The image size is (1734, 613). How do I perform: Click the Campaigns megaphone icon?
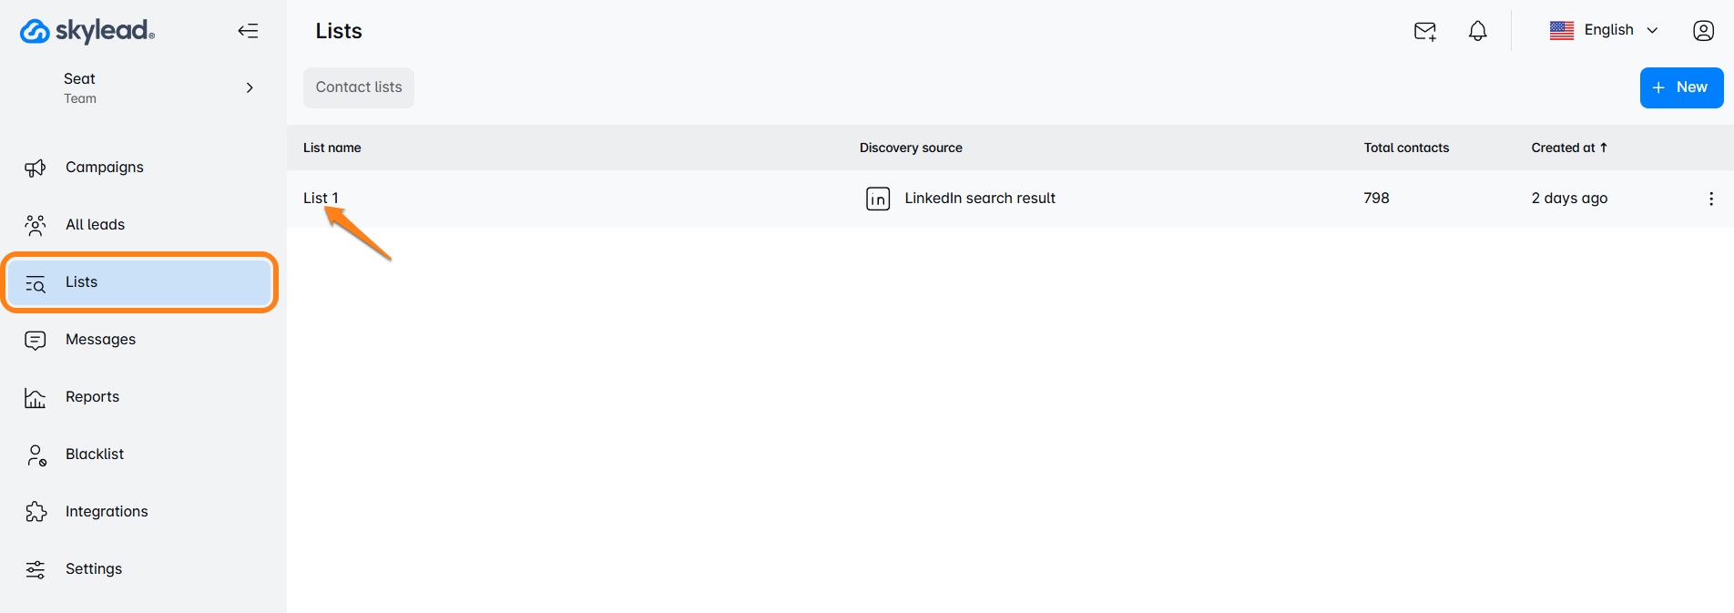(x=36, y=168)
